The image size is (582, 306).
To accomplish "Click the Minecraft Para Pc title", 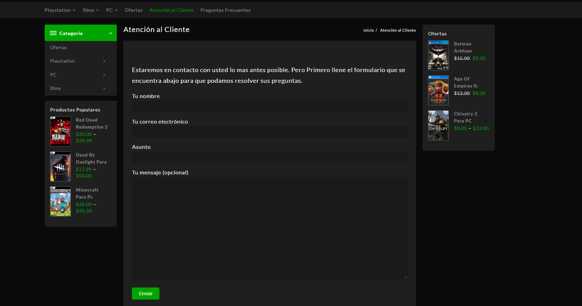I will pos(87,193).
